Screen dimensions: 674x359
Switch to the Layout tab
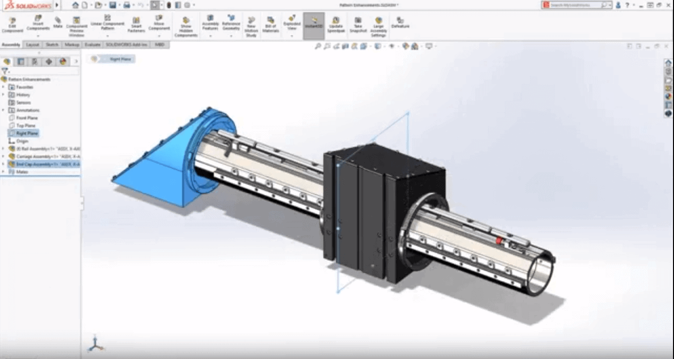click(33, 45)
